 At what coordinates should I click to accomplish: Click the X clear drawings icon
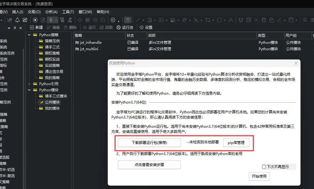[256, 20]
